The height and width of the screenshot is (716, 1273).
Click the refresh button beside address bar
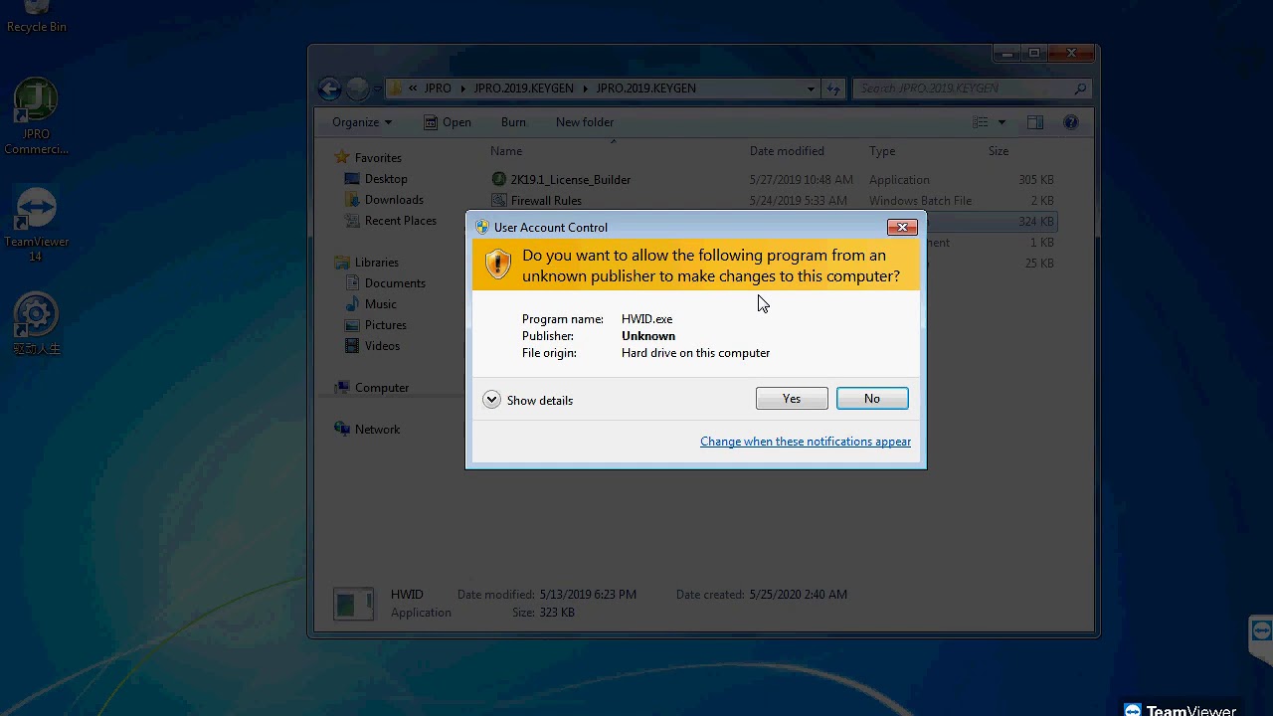(833, 89)
